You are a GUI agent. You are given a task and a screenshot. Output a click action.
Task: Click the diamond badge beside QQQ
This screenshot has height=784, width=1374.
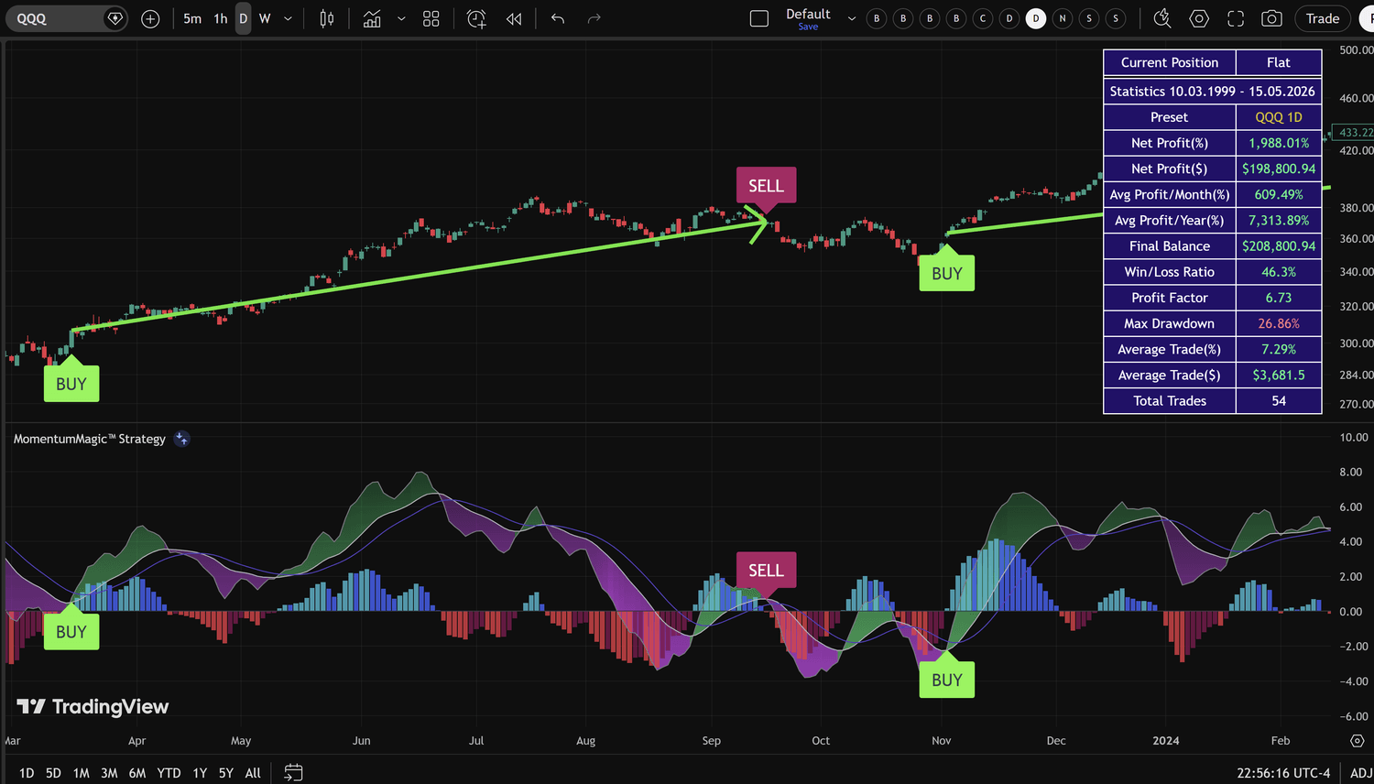pos(114,18)
